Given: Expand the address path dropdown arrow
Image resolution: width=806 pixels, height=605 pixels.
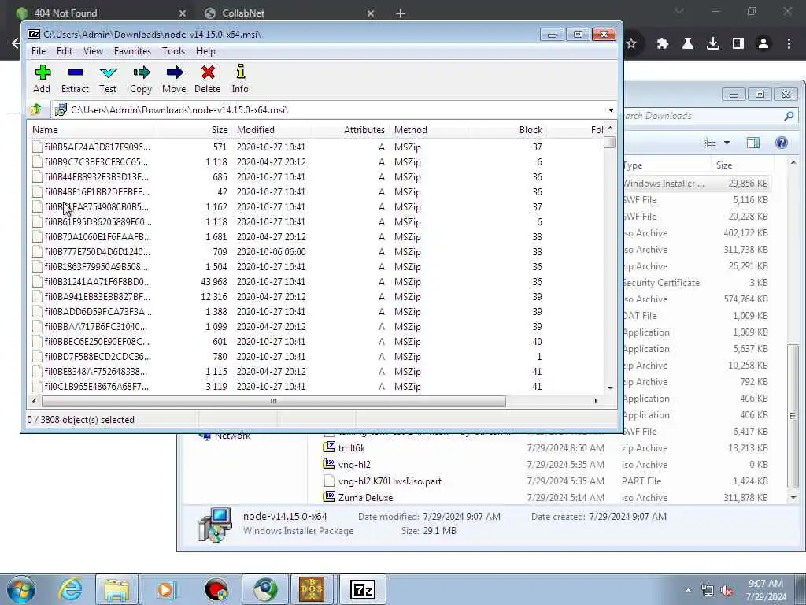Looking at the screenshot, I should (611, 110).
